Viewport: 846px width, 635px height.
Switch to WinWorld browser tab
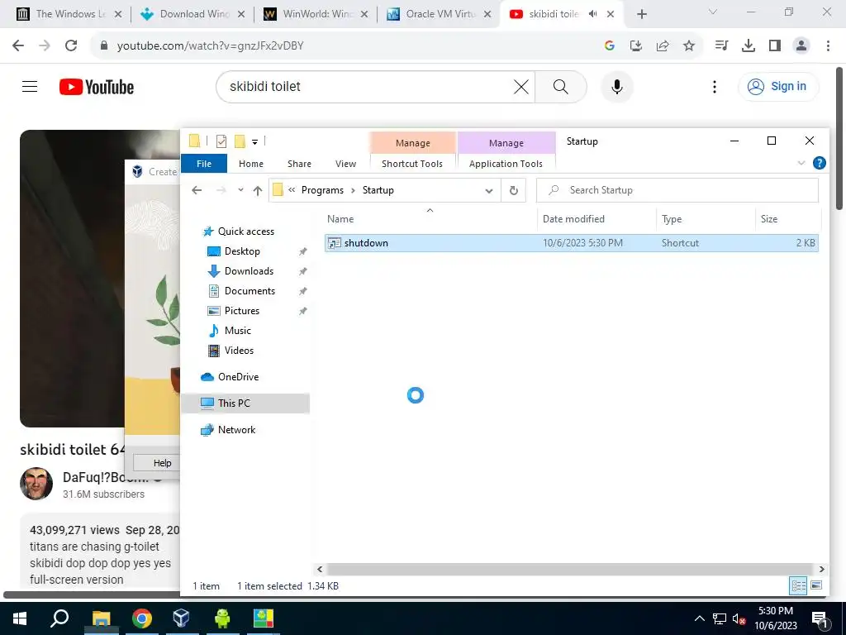(x=316, y=14)
